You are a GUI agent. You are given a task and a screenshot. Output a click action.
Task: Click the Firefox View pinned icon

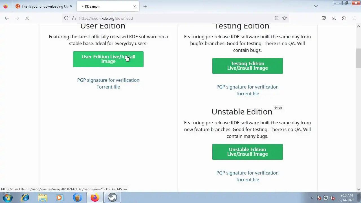click(x=6, y=6)
